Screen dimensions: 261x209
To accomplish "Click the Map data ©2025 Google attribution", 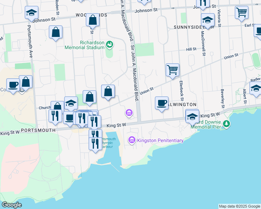I will point(239,207).
